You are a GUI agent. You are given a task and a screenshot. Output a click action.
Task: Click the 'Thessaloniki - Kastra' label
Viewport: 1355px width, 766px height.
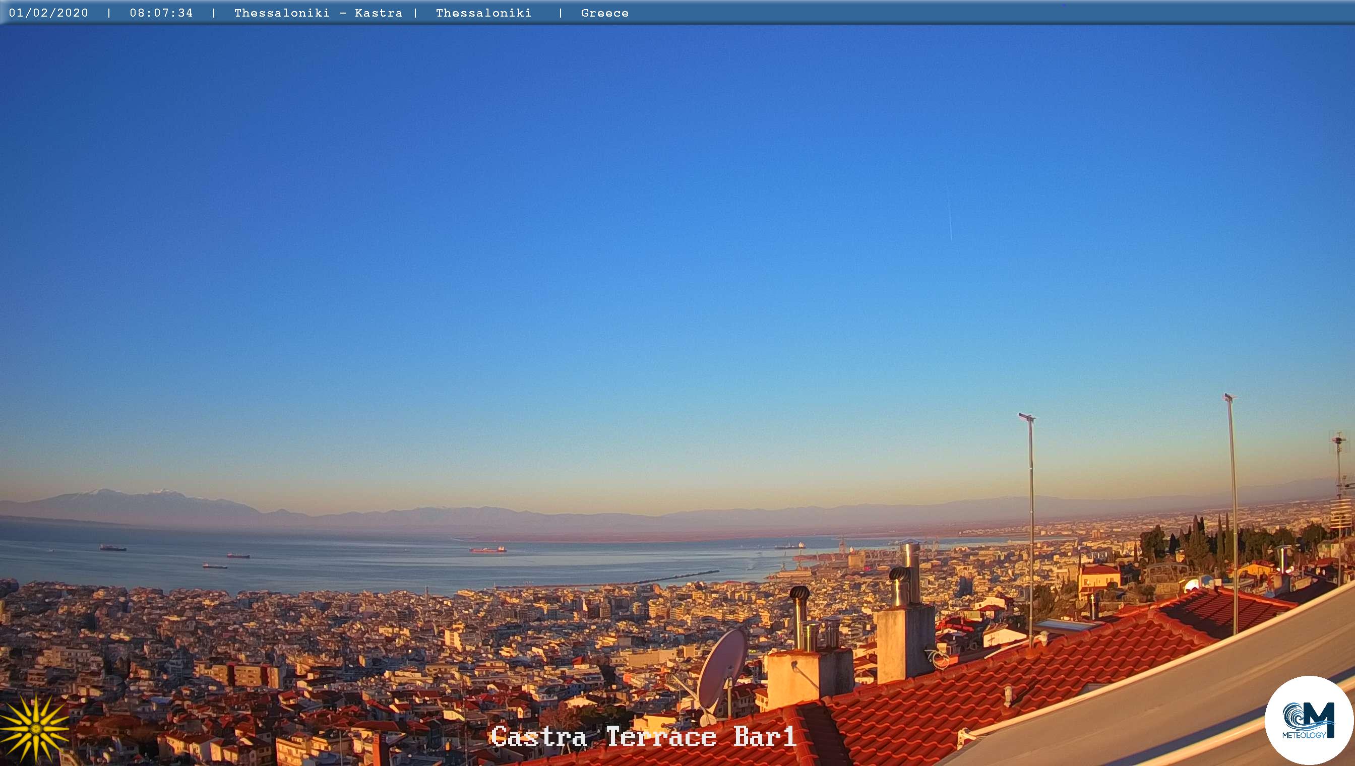318,13
